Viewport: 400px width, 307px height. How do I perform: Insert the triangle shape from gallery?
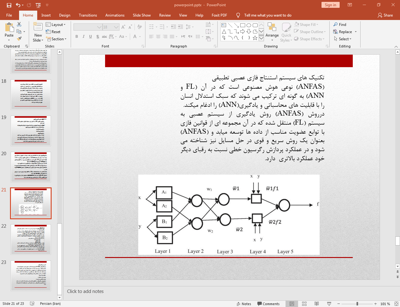[224, 32]
